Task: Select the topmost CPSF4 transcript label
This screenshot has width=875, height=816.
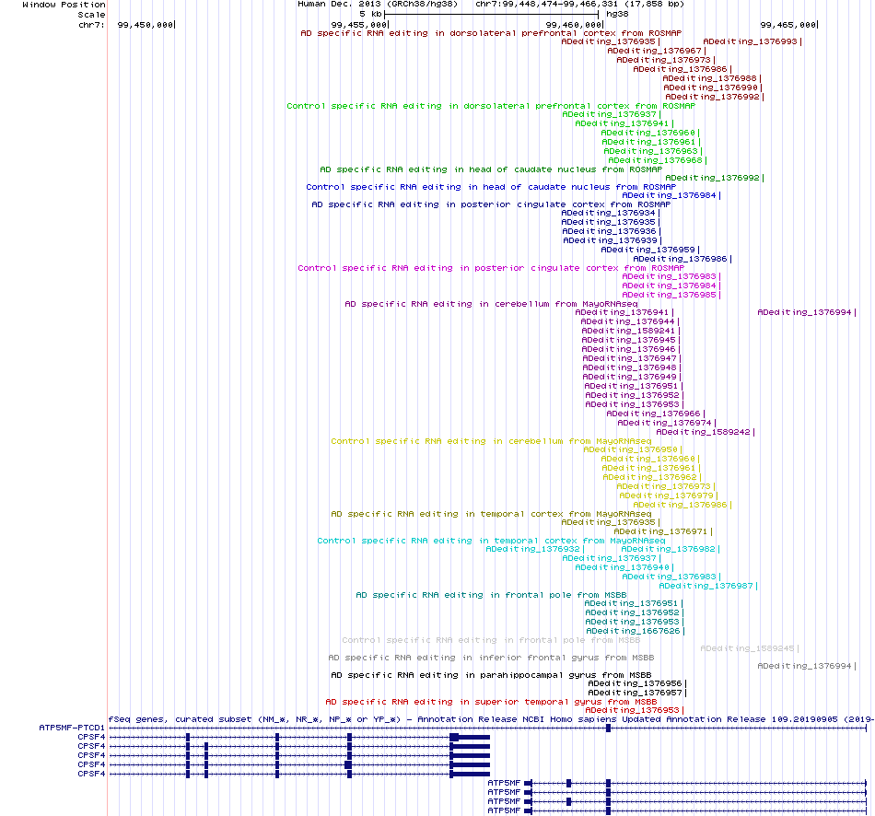Action: coord(91,737)
